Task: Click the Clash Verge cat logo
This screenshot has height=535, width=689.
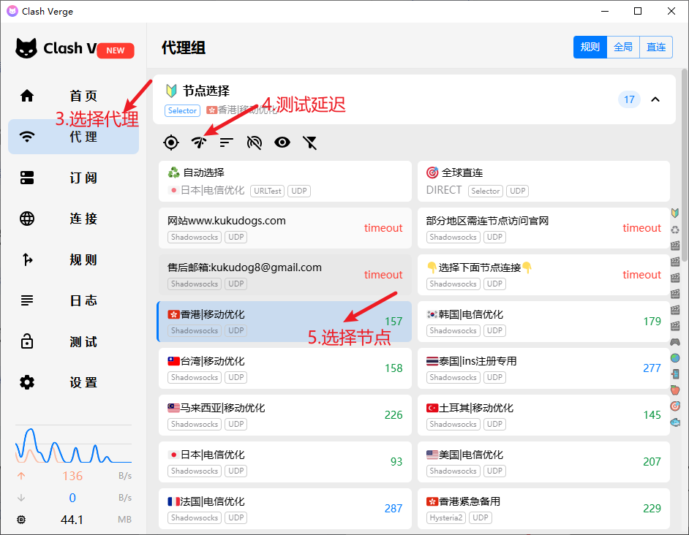Action: coord(26,48)
